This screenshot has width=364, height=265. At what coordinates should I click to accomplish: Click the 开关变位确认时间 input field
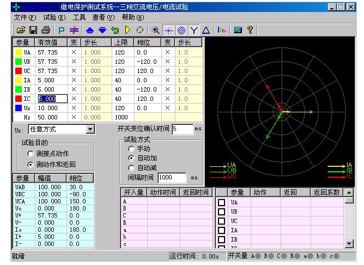182,129
